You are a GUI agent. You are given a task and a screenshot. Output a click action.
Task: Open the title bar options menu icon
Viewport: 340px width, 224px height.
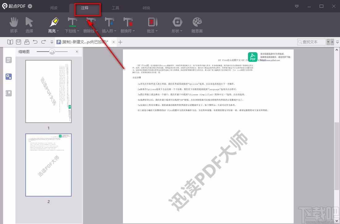click(297, 6)
